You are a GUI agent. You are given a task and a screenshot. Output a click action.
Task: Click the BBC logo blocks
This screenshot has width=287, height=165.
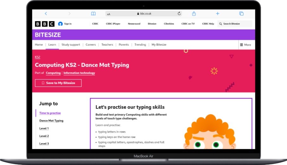click(45, 24)
